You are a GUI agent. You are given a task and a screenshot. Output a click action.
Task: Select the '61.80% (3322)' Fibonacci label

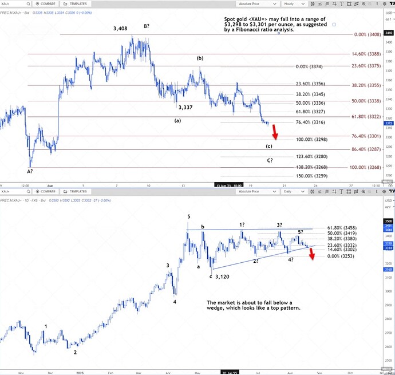click(366, 116)
